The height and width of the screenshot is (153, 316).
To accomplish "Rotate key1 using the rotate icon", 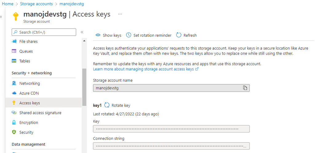I will [x=107, y=105].
